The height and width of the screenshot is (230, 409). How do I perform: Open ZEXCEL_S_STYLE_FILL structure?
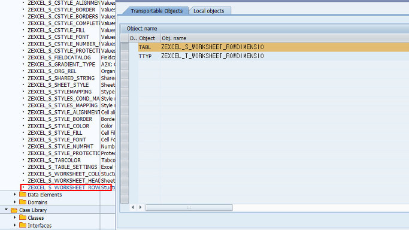(x=54, y=133)
